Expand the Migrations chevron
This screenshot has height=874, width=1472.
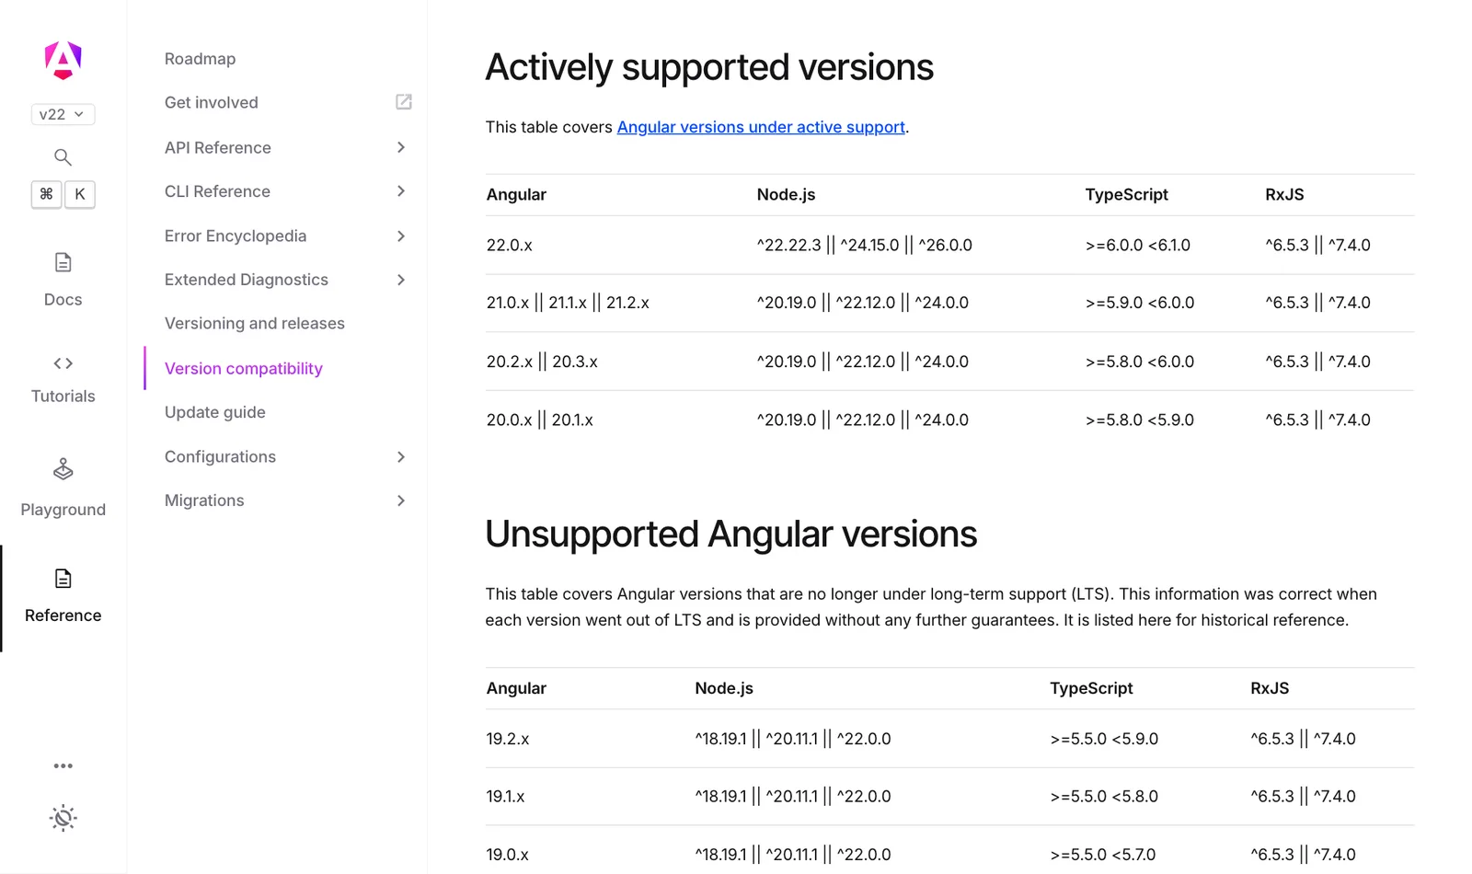tap(401, 500)
